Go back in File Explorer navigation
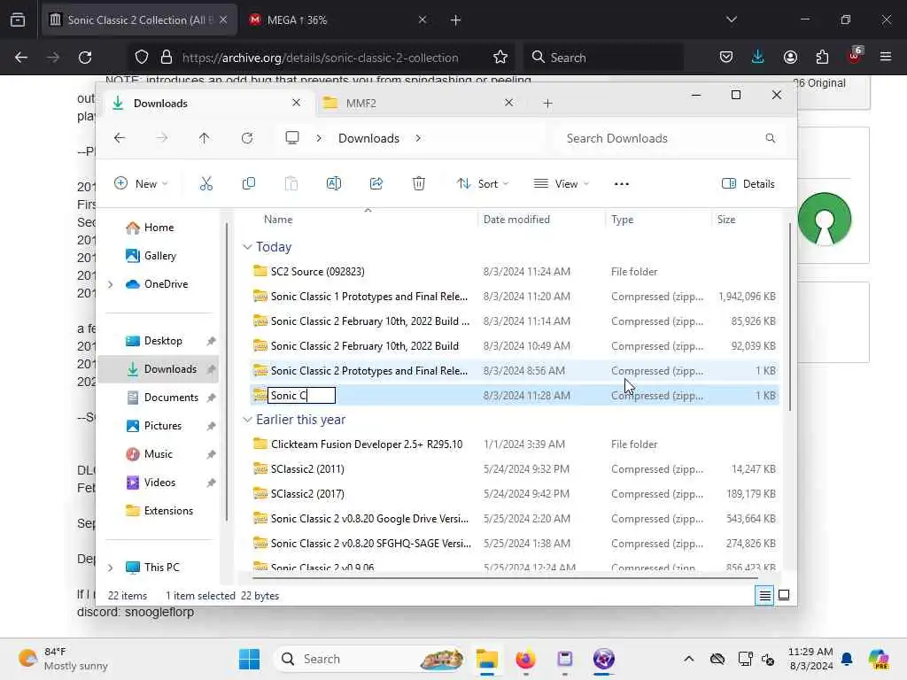The height and width of the screenshot is (680, 907). tap(120, 138)
